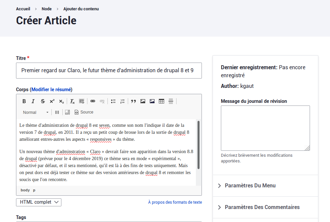Open the HTML complet text format dropdown
Image resolution: width=330 pixels, height=222 pixels.
(x=39, y=202)
